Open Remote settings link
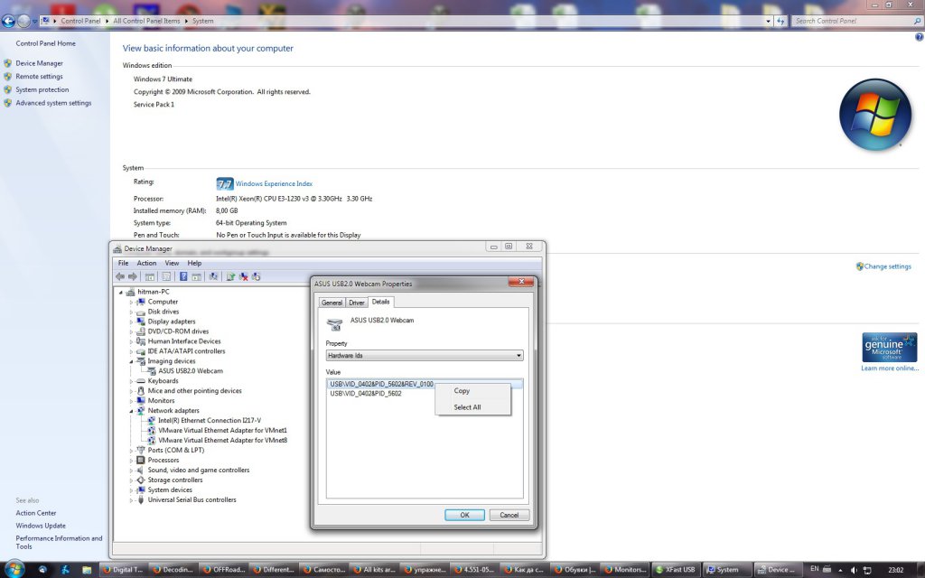 (39, 77)
